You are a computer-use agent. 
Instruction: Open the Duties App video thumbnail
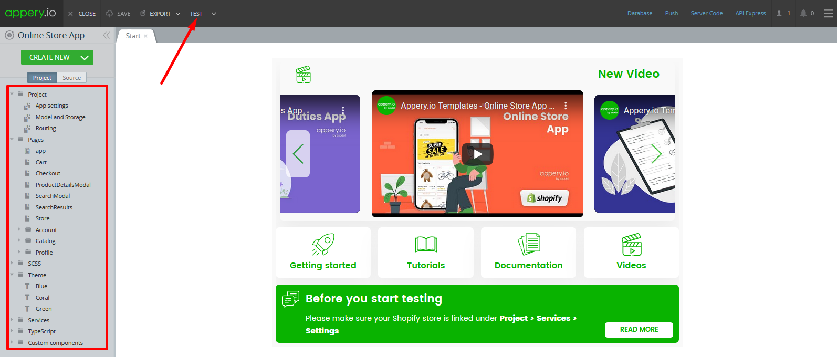pyautogui.click(x=320, y=154)
